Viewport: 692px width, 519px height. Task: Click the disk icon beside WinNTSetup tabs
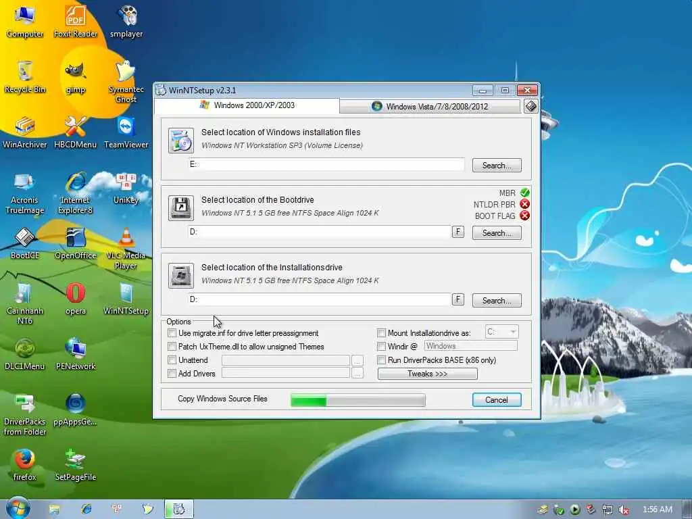pyautogui.click(x=530, y=106)
